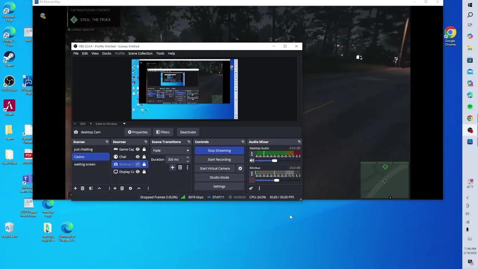
Task: Open Audio Mixer menu three-dot icon
Action: [259, 188]
